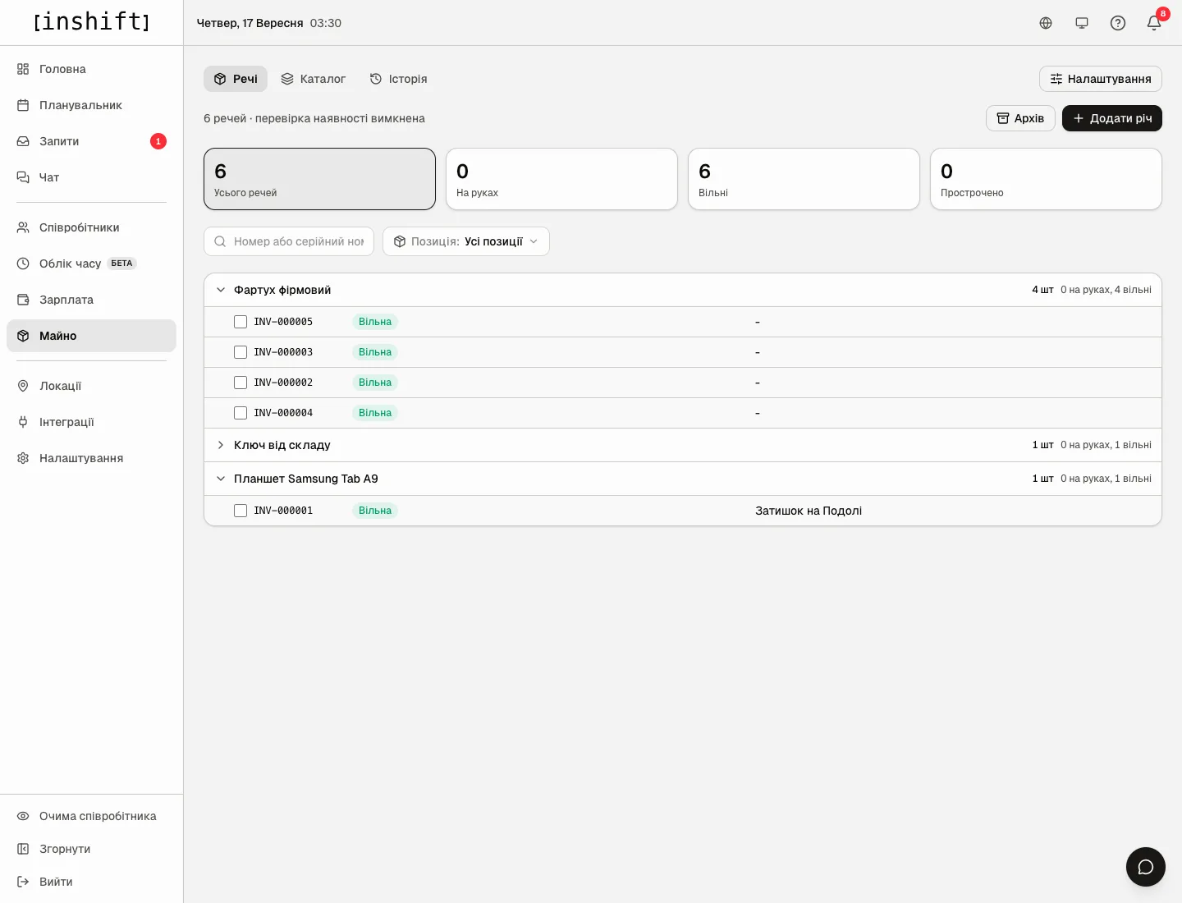Click the monitor display icon in header
The height and width of the screenshot is (903, 1182).
click(x=1082, y=23)
